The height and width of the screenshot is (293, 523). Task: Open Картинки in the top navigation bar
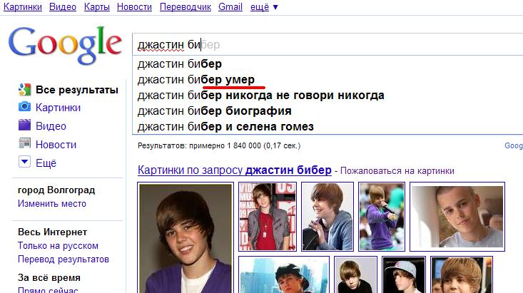23,6
